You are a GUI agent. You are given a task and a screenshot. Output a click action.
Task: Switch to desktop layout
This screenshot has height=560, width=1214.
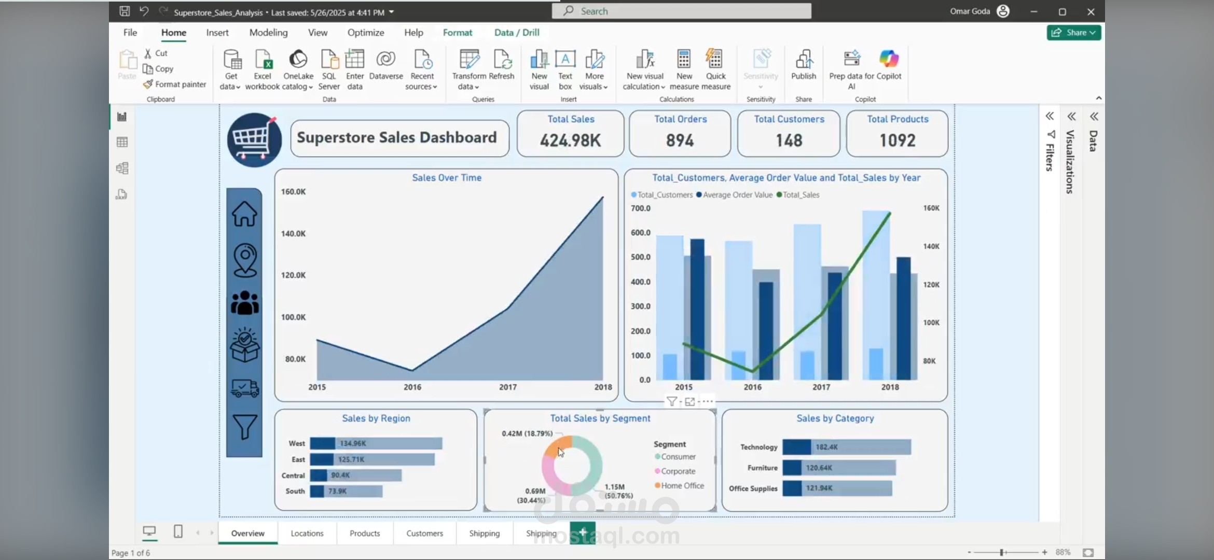click(149, 531)
